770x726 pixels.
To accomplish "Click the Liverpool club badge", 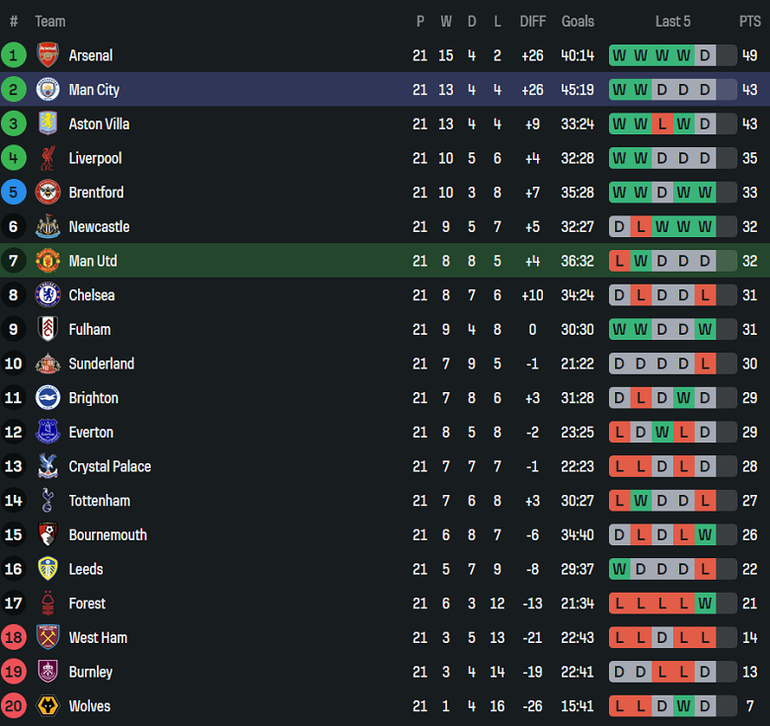I will click(x=47, y=158).
